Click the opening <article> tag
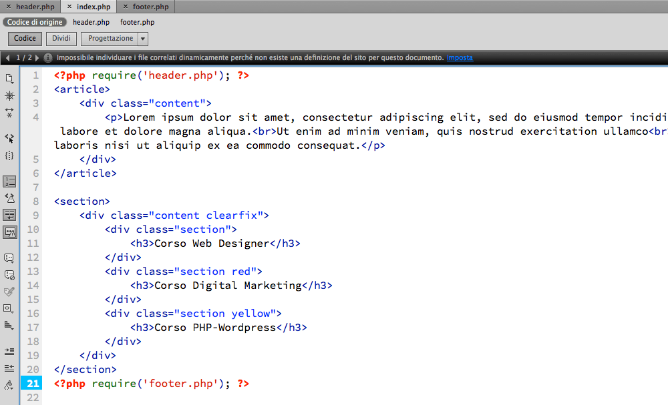This screenshot has height=405, width=668. tap(81, 89)
